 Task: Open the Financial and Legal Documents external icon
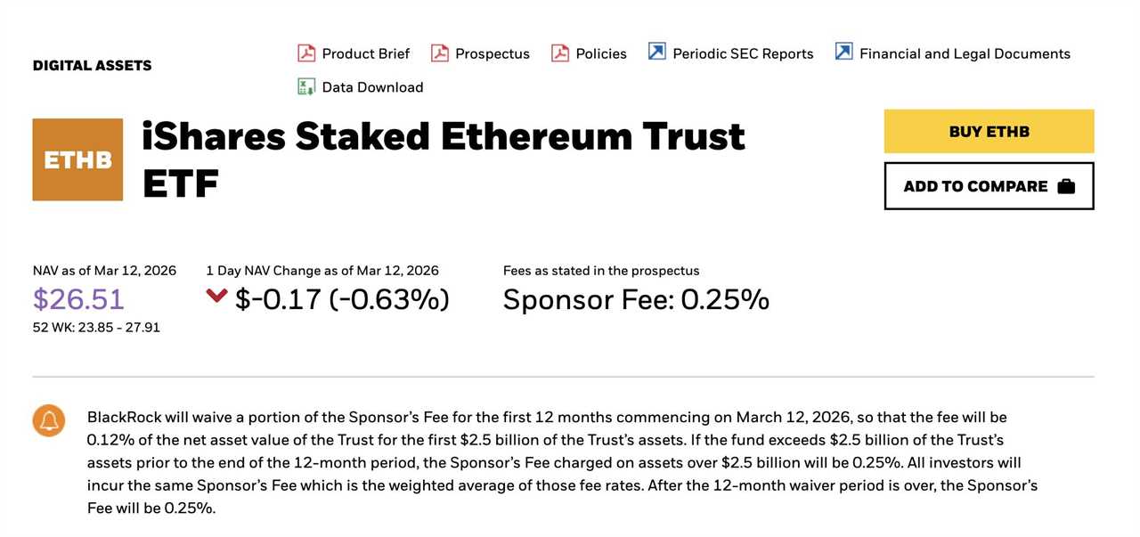(x=843, y=52)
